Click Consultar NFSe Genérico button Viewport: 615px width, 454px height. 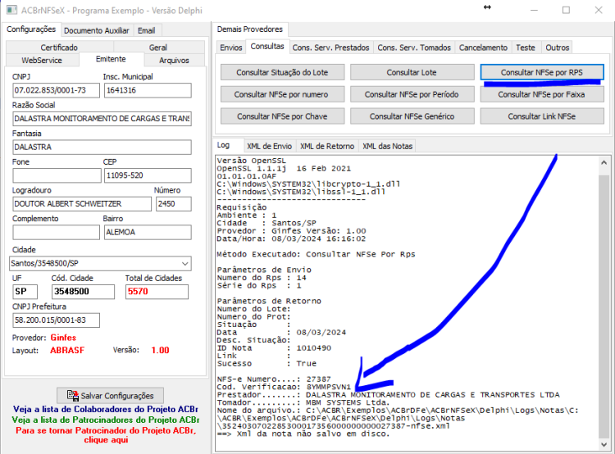[x=412, y=116]
